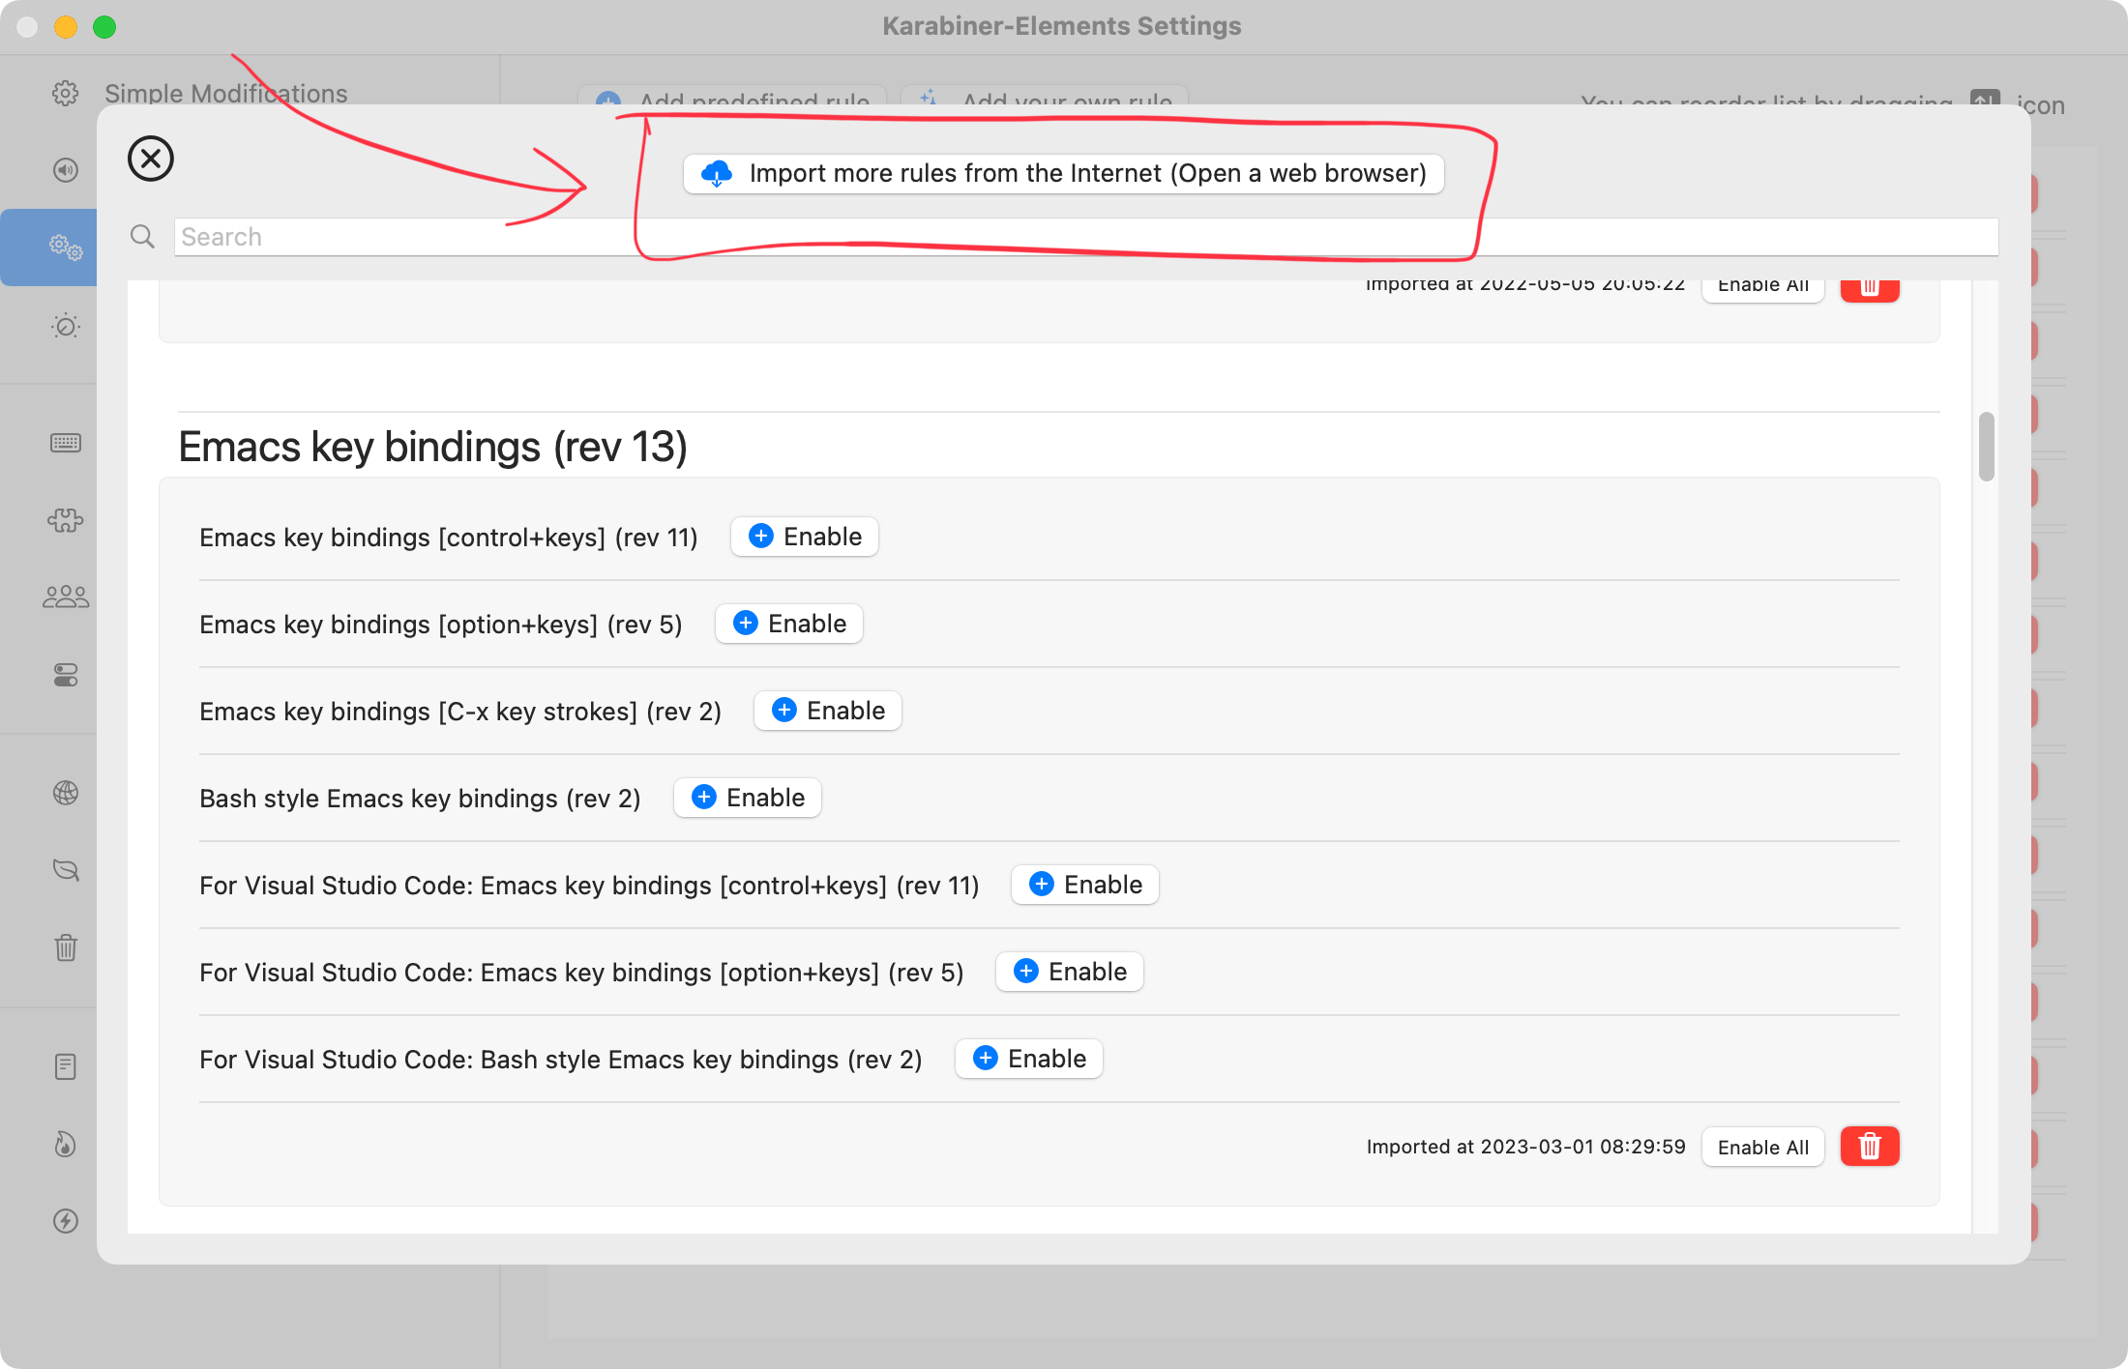The image size is (2128, 1369).
Task: Enable VS Code Bash style Emacs rule
Action: pos(1029,1059)
